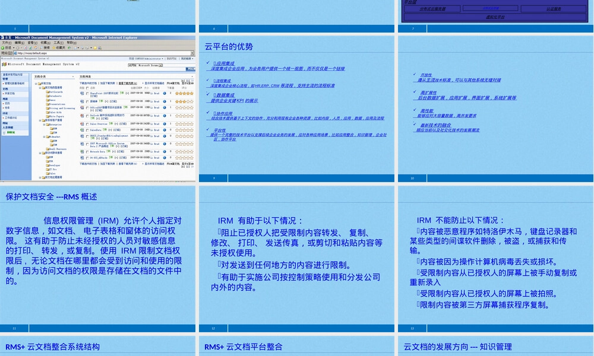Tick the checkbox for Network Data document
Viewport: 594px width, 356px height.
coord(87,152)
